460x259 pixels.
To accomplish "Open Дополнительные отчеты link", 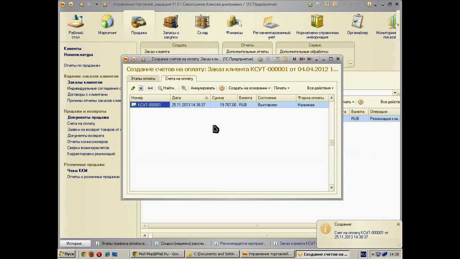I will [x=247, y=52].
